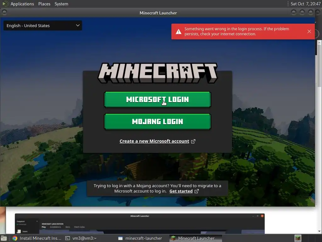The height and width of the screenshot is (242, 322).
Task: Click the Minecraft Launcher screenshot thumbnail in browser
Action: coord(140,224)
